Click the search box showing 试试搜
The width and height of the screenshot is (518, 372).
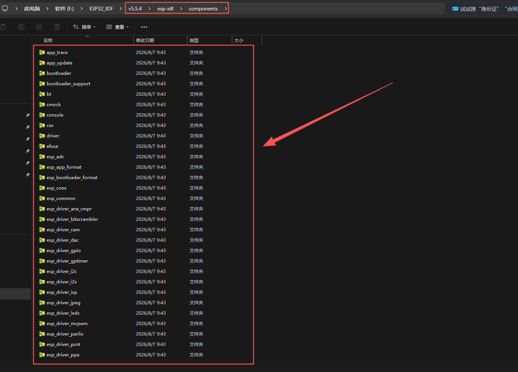click(x=484, y=9)
